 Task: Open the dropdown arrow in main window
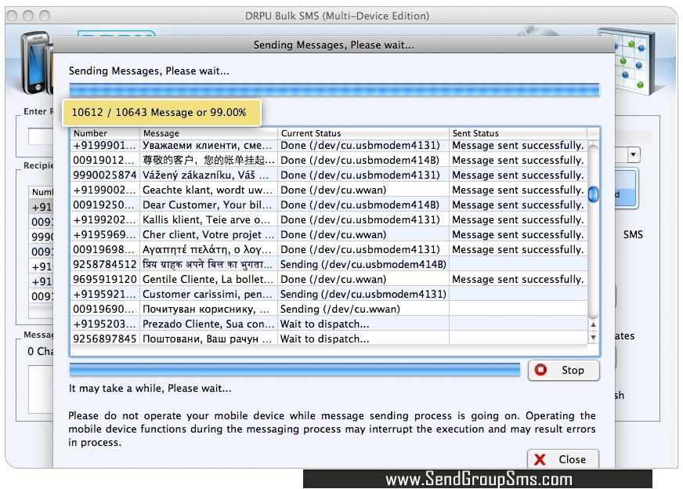point(633,154)
